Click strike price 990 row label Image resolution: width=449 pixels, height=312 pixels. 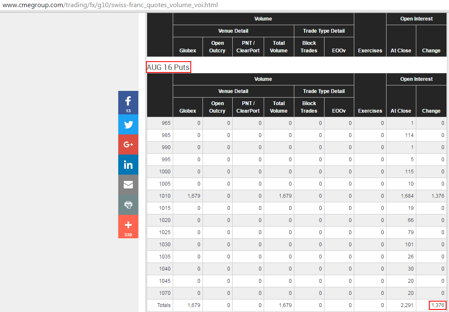click(x=166, y=147)
